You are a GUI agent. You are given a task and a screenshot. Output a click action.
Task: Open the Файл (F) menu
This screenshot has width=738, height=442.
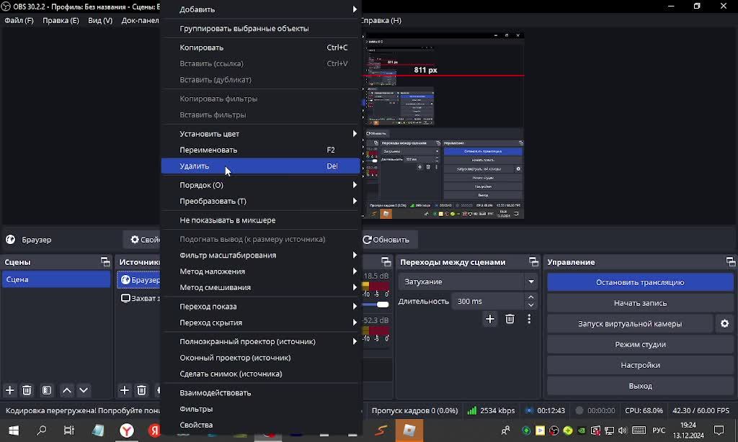coord(19,20)
